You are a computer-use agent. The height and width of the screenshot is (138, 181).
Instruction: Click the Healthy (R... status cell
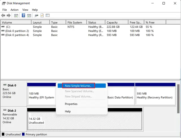click(96, 35)
